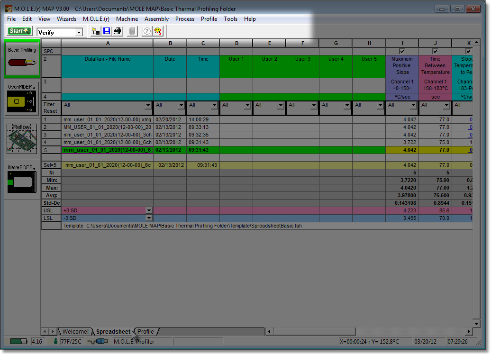This screenshot has height=355, width=491.
Task: Select the Basic Profiling environment icon
Action: (x=22, y=59)
